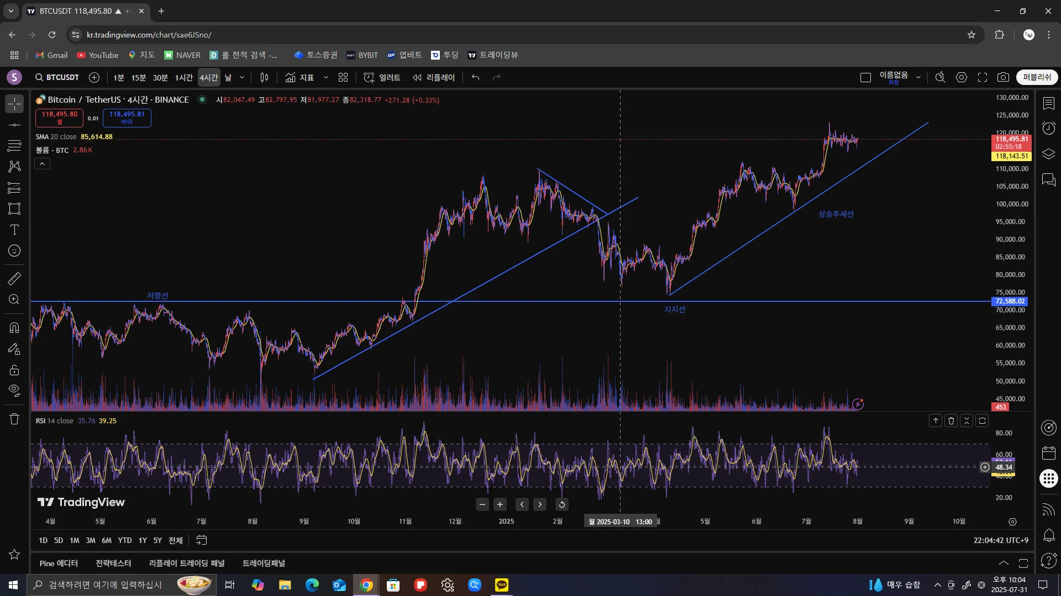Start bar 리플레이 replay mode
The height and width of the screenshot is (596, 1061).
tap(434, 77)
